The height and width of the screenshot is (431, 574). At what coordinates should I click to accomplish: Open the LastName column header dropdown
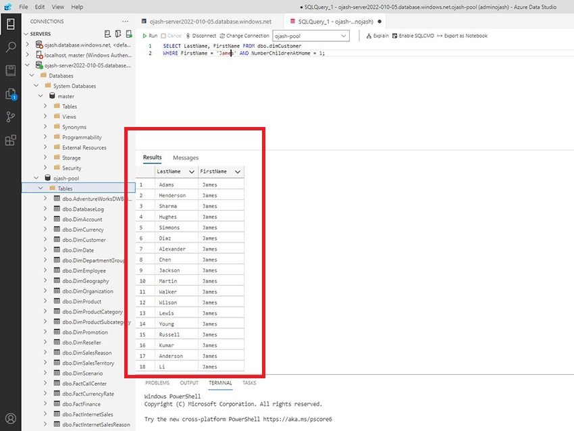(x=192, y=172)
